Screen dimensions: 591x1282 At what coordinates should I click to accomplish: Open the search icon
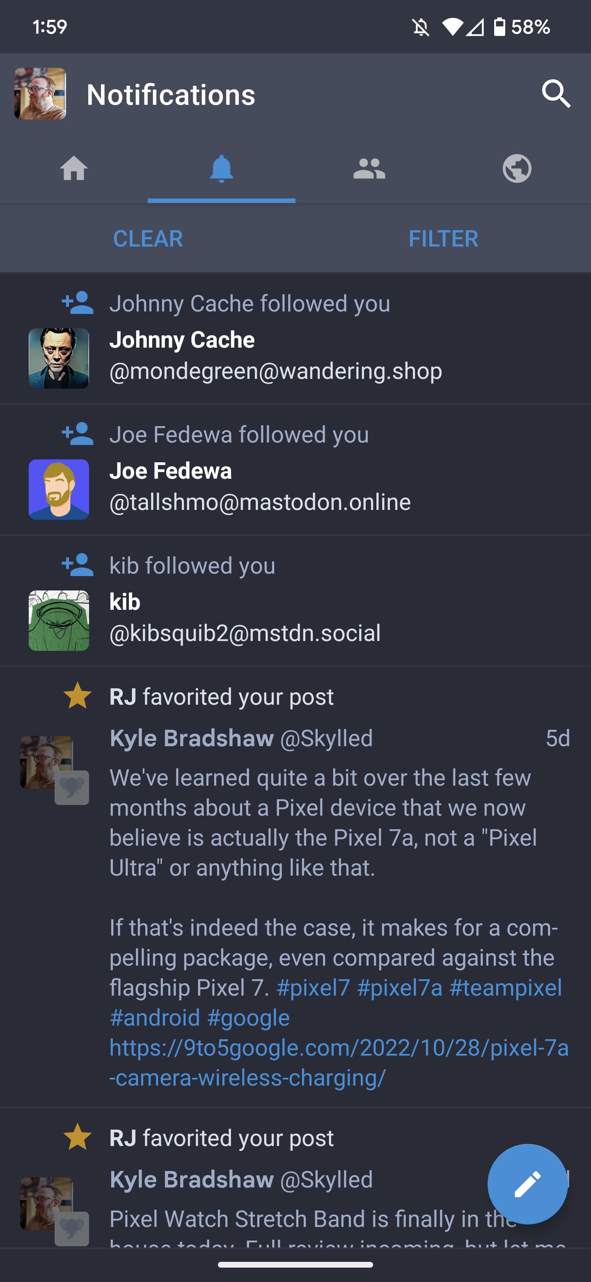556,95
